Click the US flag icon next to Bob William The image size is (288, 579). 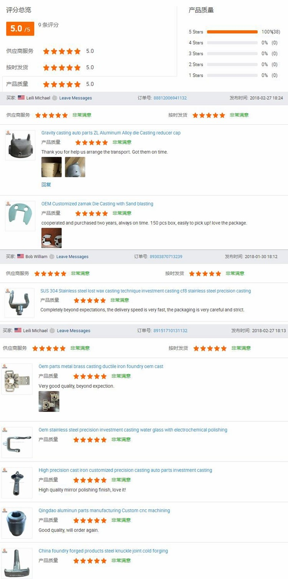pyautogui.click(x=20, y=256)
